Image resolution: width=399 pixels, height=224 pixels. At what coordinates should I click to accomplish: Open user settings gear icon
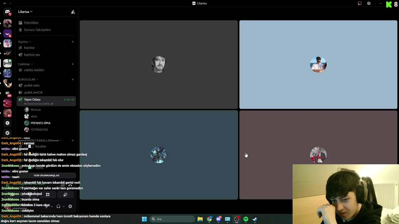click(70, 206)
